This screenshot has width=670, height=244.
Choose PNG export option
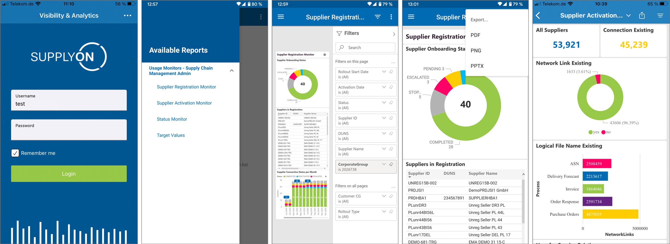click(476, 50)
